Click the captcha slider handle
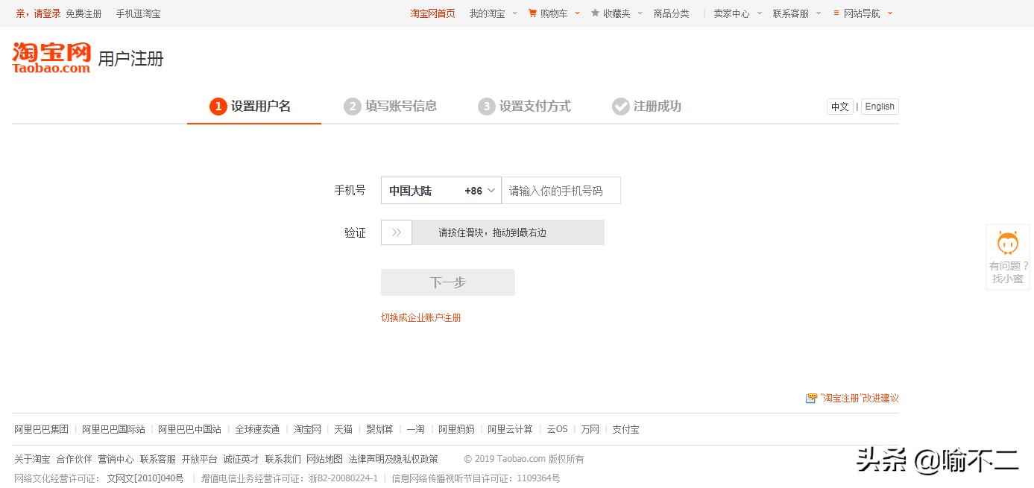1034x488 pixels. [x=396, y=232]
